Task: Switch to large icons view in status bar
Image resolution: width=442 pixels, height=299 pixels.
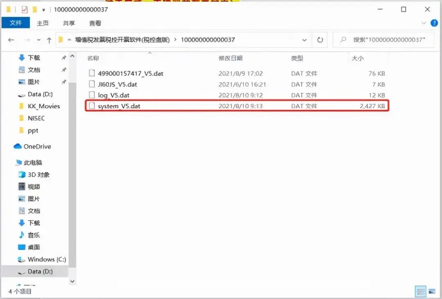Action: 431,291
